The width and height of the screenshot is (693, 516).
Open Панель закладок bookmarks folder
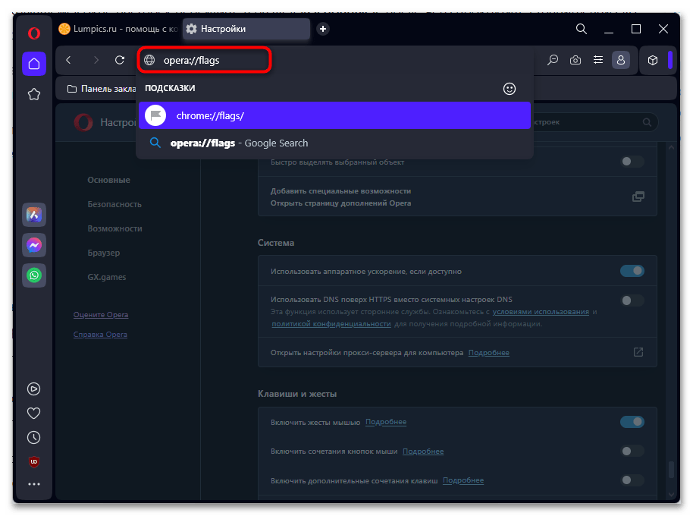pos(102,89)
